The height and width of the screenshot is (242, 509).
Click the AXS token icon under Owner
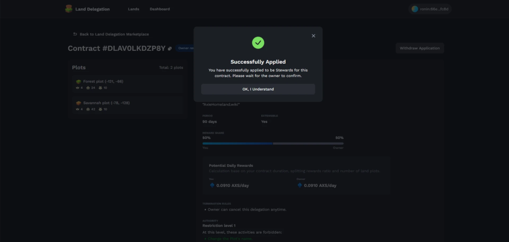tap(300, 185)
